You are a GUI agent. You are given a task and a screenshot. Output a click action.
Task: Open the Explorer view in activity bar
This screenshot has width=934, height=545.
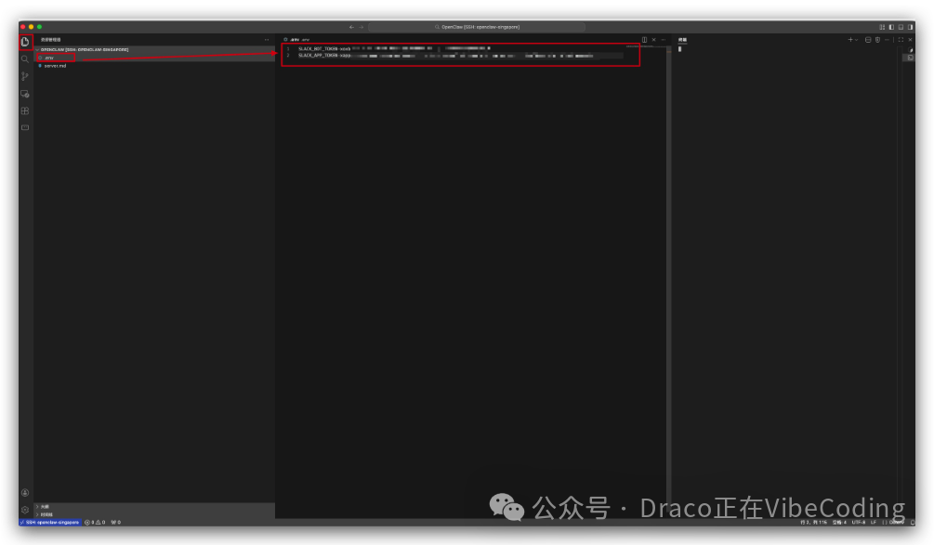(x=25, y=42)
